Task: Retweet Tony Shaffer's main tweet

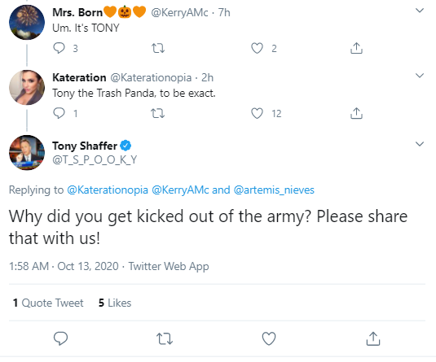Action: [x=165, y=339]
